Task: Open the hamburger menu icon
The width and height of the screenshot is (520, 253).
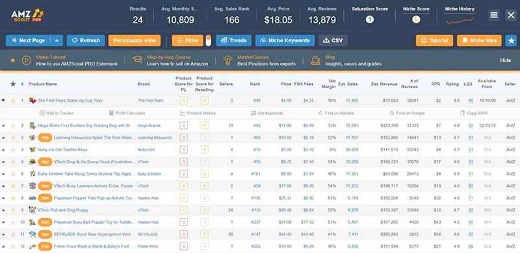Action: (493, 15)
